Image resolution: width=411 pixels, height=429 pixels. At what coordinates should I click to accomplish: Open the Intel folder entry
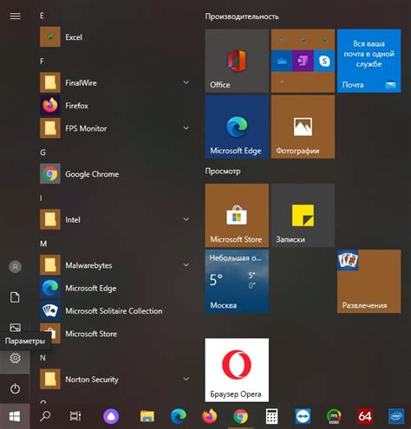(x=115, y=219)
